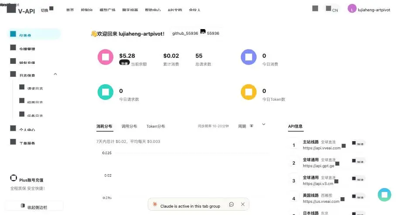397x215 pixels.
Task: Click the purple 今日消费 icon
Action: 249,57
